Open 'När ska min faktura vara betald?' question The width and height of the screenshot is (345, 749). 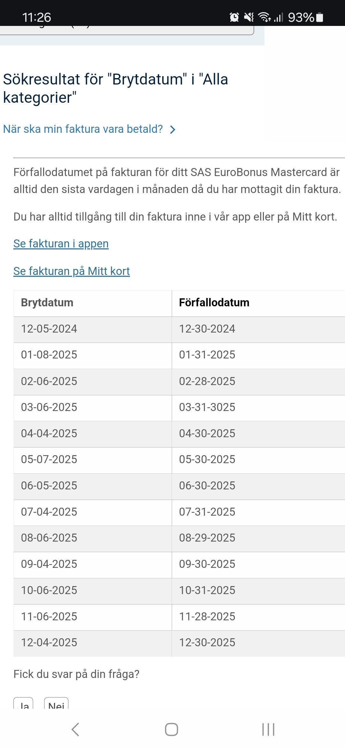[83, 129]
